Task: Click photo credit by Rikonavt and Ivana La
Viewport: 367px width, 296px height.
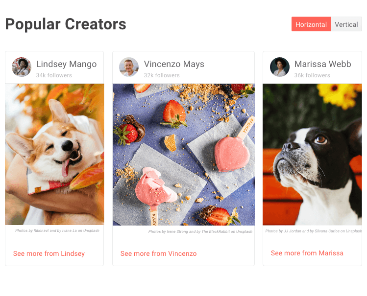Action: point(57,230)
